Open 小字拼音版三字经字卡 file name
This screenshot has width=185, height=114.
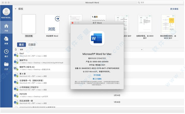tap(29, 87)
